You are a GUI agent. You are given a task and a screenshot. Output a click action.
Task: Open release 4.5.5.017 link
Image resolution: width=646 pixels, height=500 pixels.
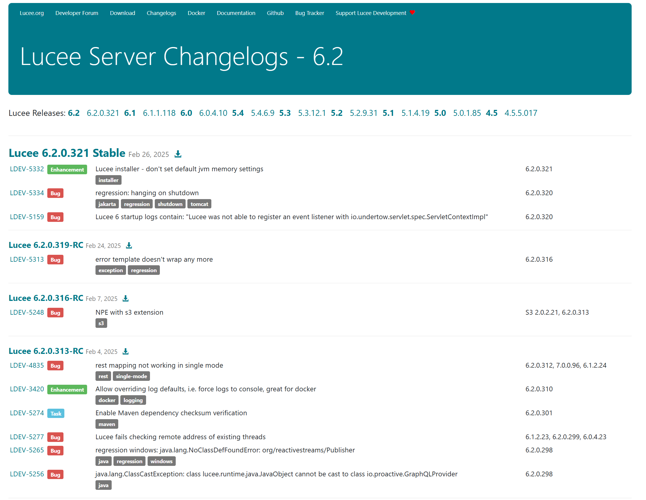pyautogui.click(x=521, y=113)
